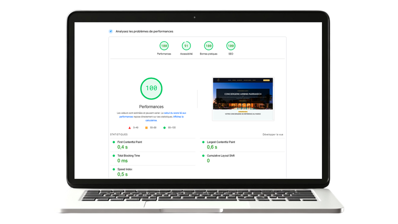Click the orange square 50–89 legend icon
398x224 pixels.
(x=146, y=128)
